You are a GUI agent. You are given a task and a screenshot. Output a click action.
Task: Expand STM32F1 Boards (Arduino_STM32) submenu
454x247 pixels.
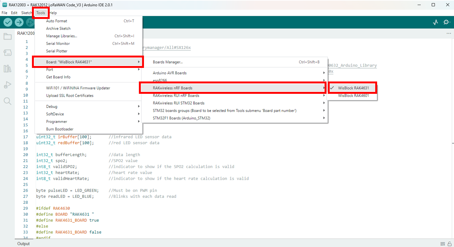[235, 118]
